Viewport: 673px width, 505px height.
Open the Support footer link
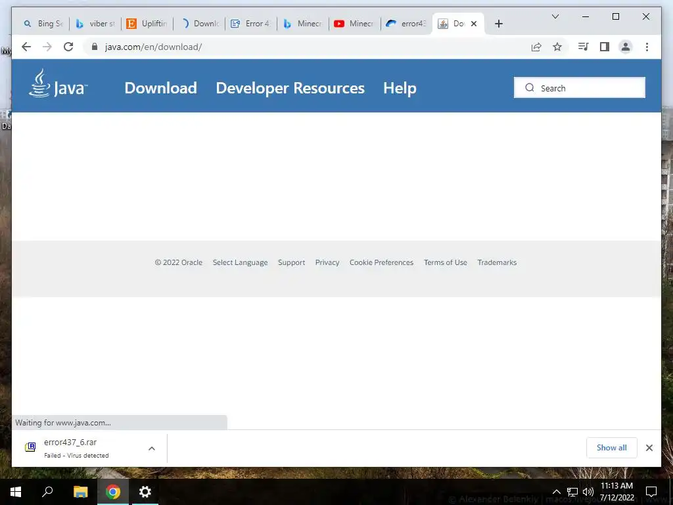pos(291,262)
